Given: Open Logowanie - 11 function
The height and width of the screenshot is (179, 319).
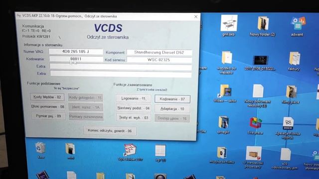Looking at the screenshot, I should coord(134,98).
